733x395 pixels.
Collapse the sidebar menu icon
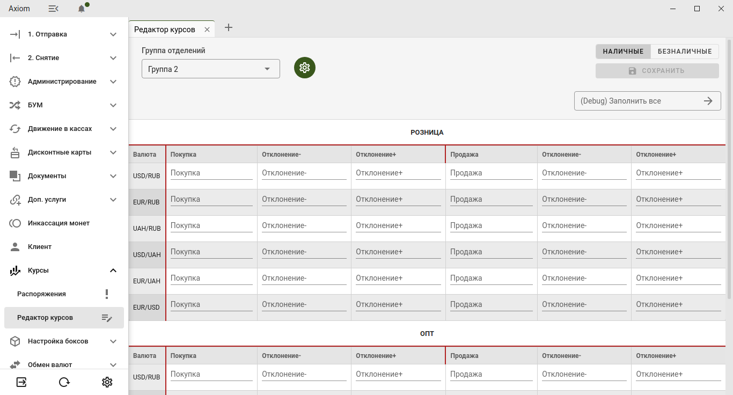coord(53,9)
